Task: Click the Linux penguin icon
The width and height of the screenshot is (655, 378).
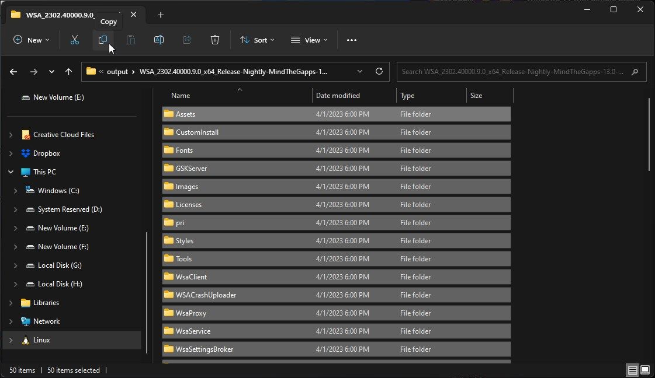Action: coord(26,340)
